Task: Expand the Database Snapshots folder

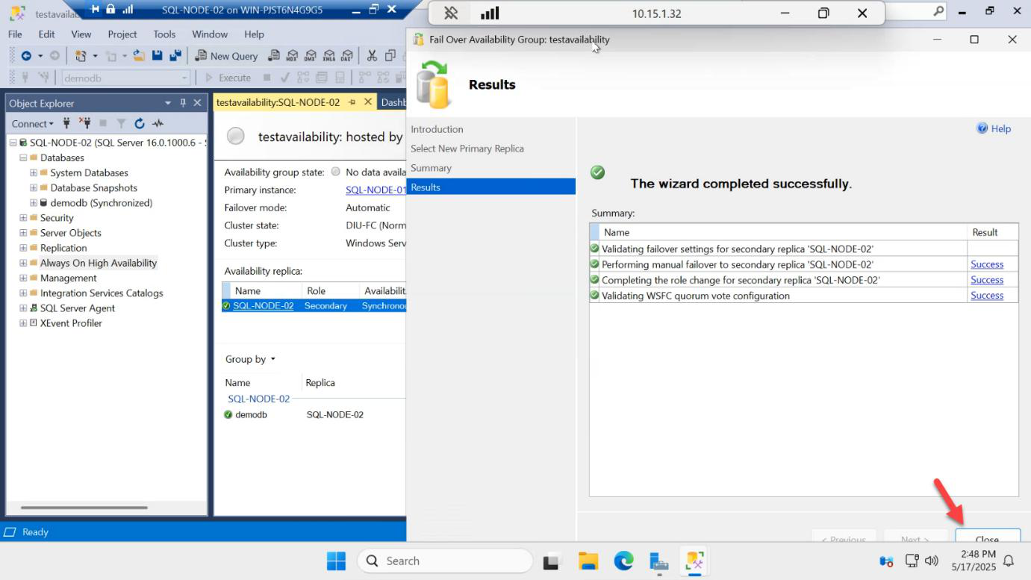Action: pyautogui.click(x=34, y=187)
